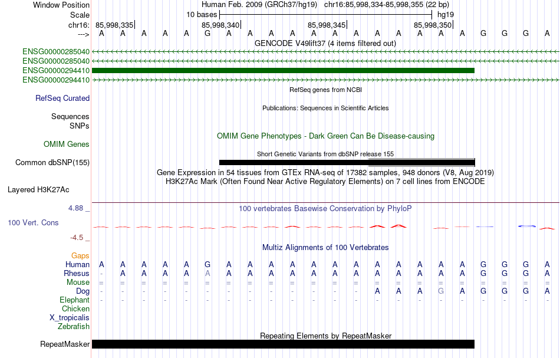Click the Scale track label
This screenshot has height=358, width=560.
coord(80,15)
